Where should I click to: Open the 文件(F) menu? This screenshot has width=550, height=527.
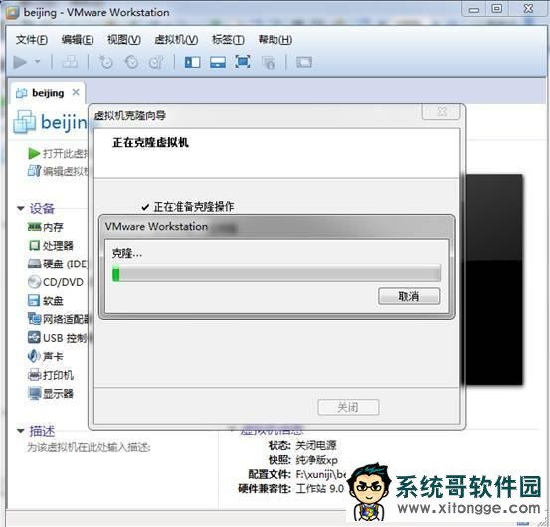click(32, 39)
